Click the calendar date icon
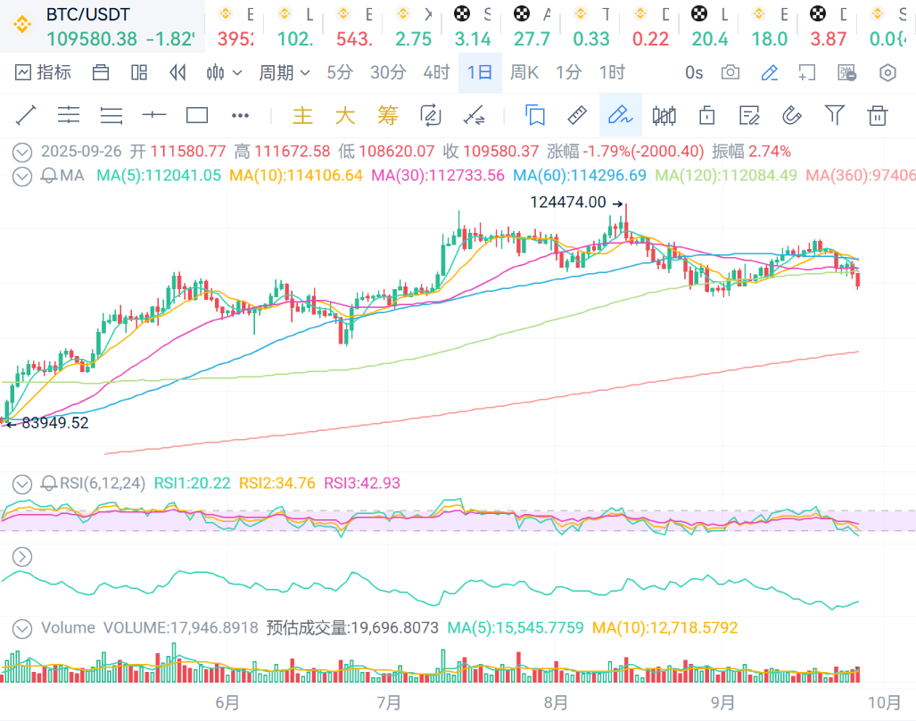 101,72
